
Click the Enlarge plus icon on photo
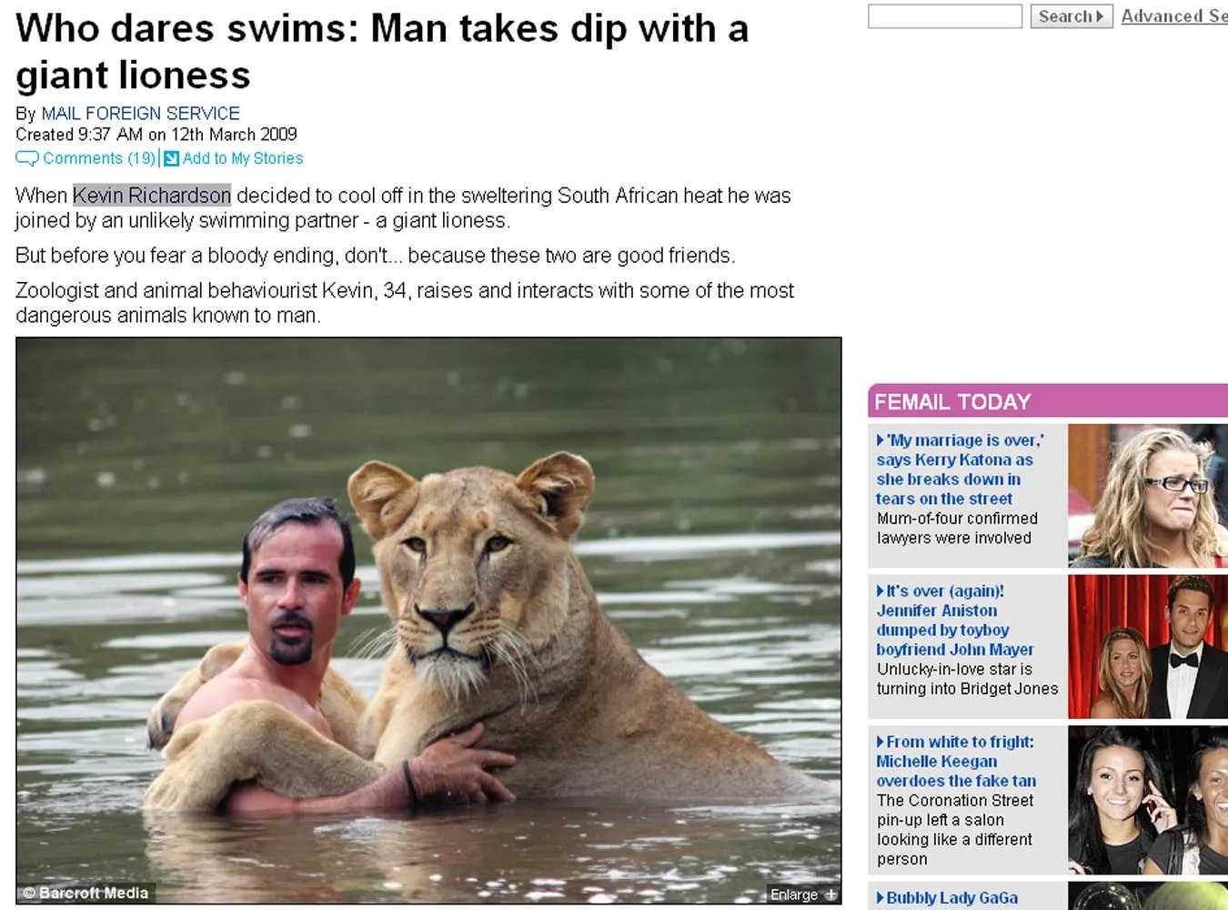tap(830, 895)
